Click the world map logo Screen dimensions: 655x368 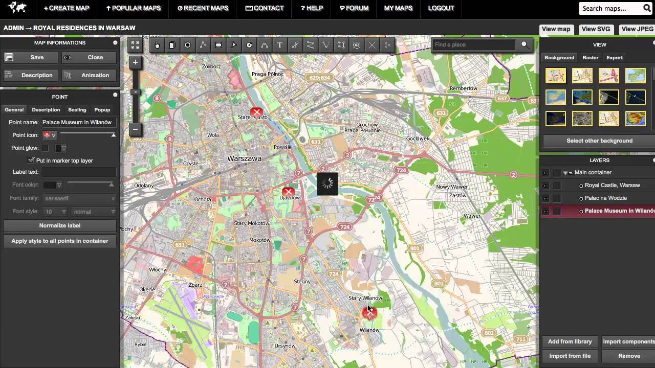(x=17, y=7)
